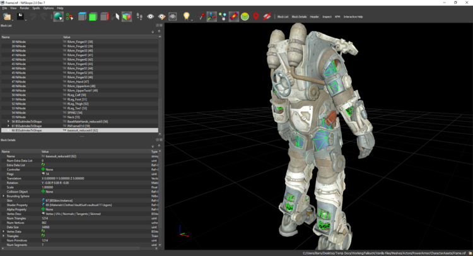Image resolution: width=473 pixels, height=256 pixels.
Task: Click the Save floppy disk icon
Action: [x=20, y=16]
